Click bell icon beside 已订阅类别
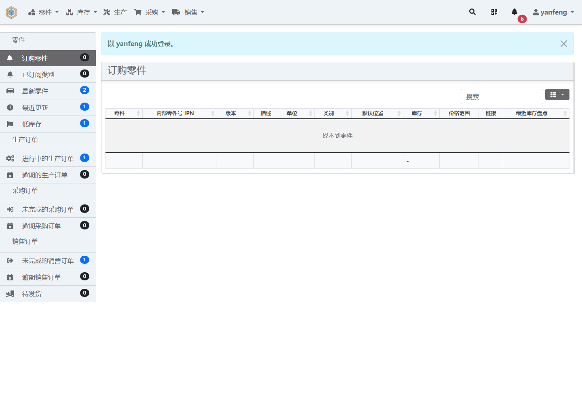The image size is (582, 404). pos(10,74)
